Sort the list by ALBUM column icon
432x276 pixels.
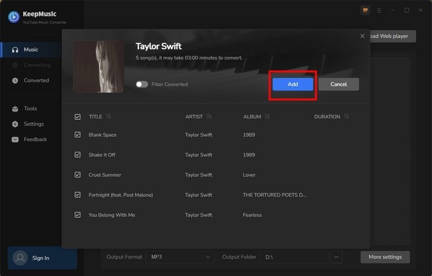coord(267,117)
